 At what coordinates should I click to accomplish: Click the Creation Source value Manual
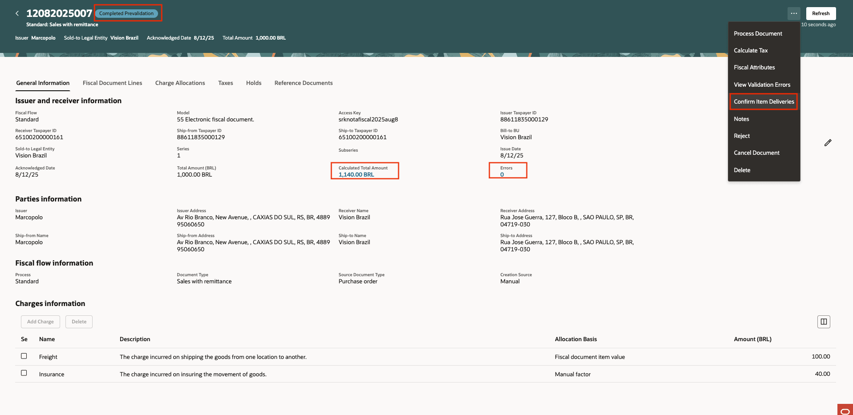pyautogui.click(x=510, y=282)
